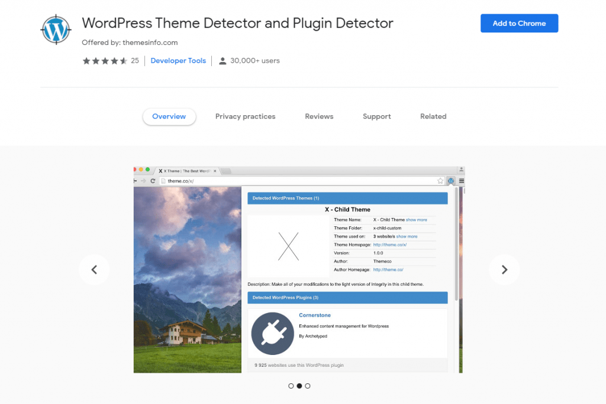Select the Overview tab
Image resolution: width=606 pixels, height=404 pixels.
tap(169, 116)
